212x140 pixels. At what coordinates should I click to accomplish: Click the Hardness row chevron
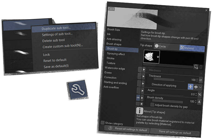(x=201, y=73)
